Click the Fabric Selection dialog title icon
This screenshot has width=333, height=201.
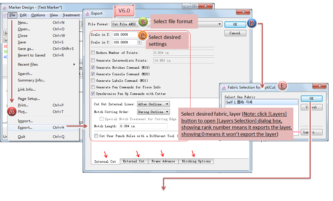[224, 87]
